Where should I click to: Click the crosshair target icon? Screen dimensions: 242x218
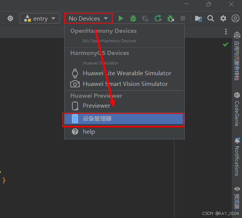[x=10, y=18]
